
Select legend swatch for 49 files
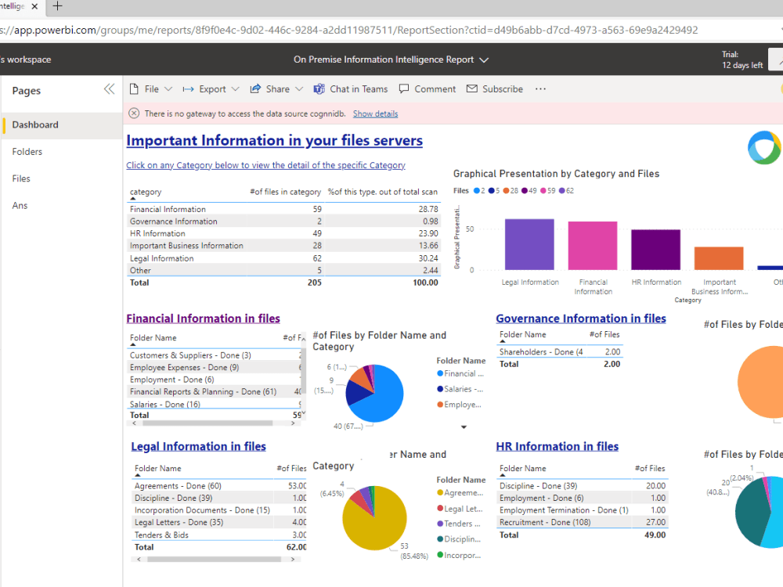click(525, 191)
